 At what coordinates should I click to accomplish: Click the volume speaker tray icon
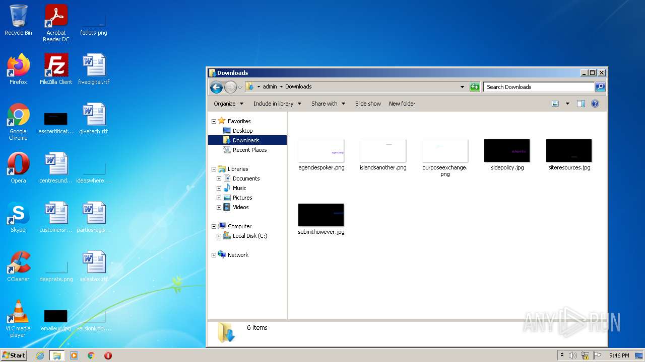click(x=572, y=355)
